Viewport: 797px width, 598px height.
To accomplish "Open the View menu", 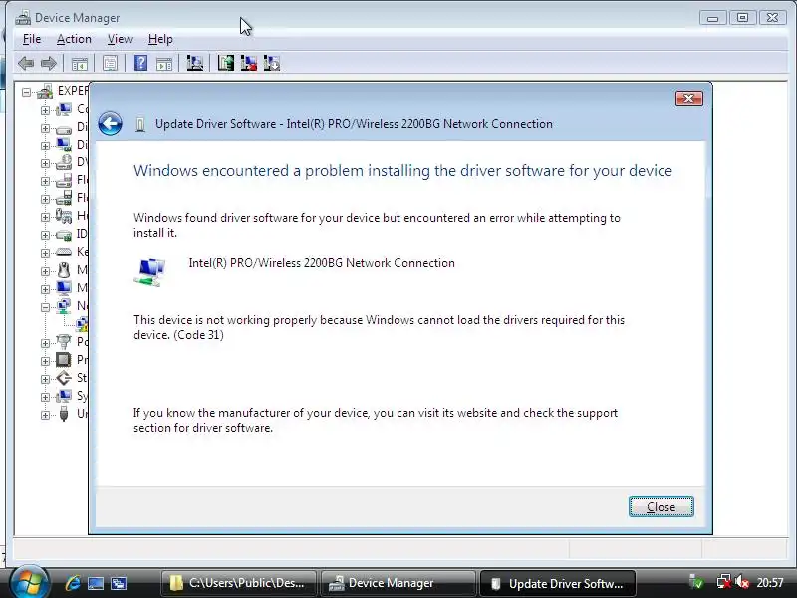I will point(120,39).
